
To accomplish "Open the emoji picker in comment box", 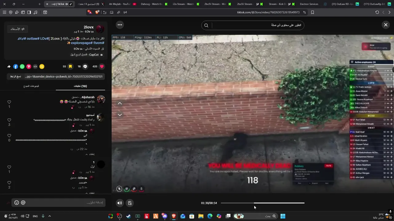I will coord(17,203).
